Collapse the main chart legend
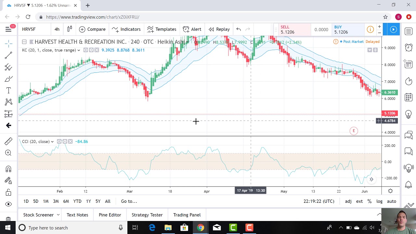 24,42
